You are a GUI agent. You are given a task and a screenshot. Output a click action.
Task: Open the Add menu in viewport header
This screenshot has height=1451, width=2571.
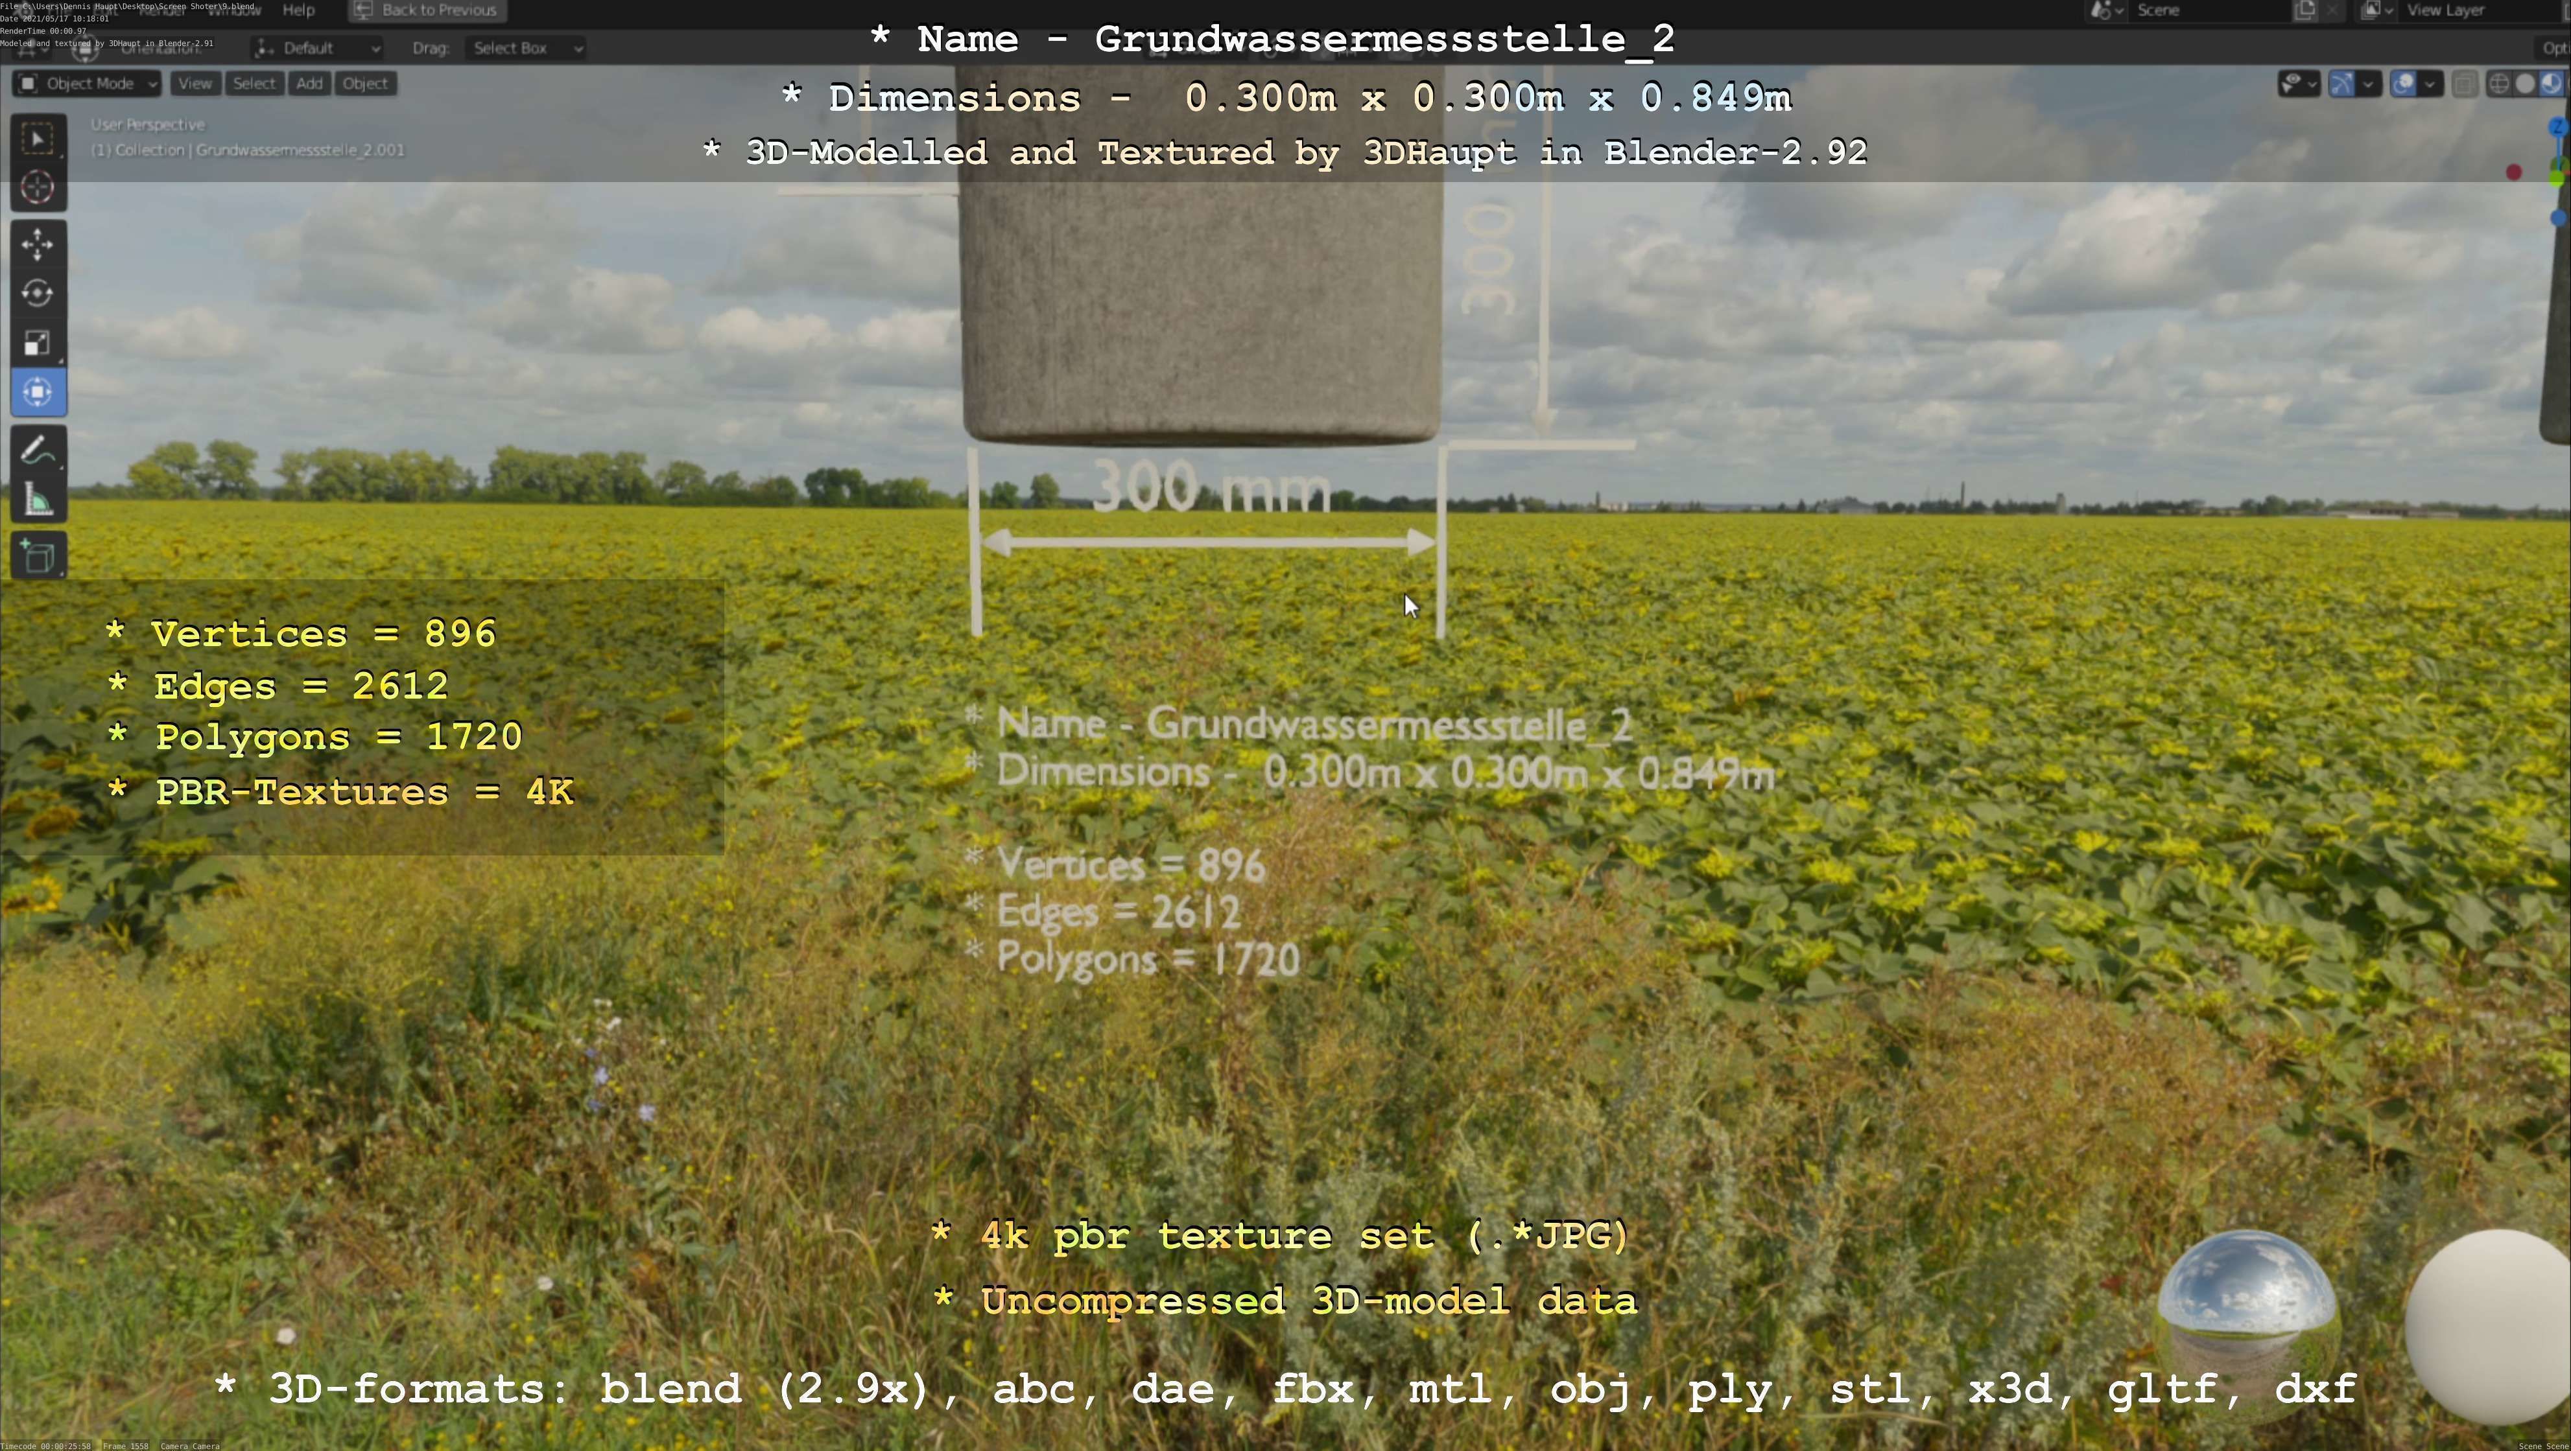(x=309, y=84)
